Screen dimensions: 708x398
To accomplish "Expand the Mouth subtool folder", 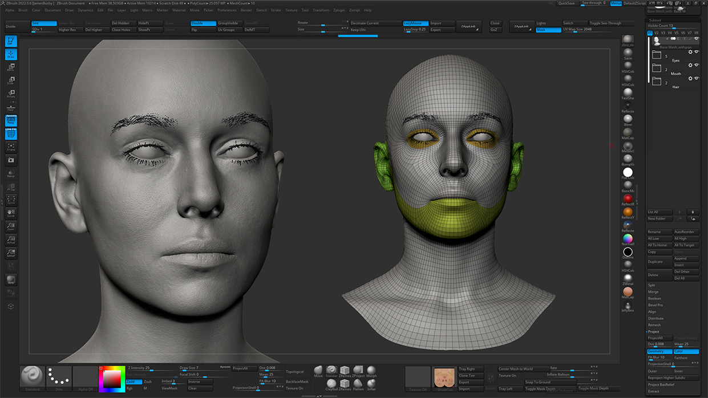I will point(656,68).
